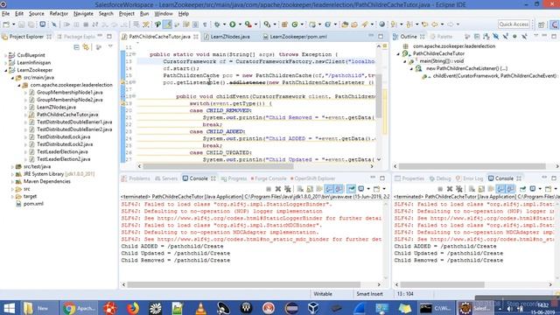Click the editor horizontal scrollbar
Image resolution: width=560 pixels, height=315 pixels.
(218, 166)
